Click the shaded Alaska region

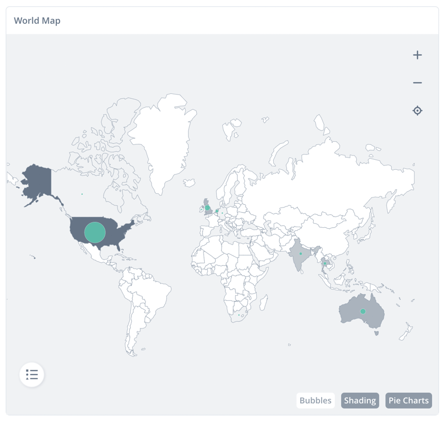coord(37,182)
